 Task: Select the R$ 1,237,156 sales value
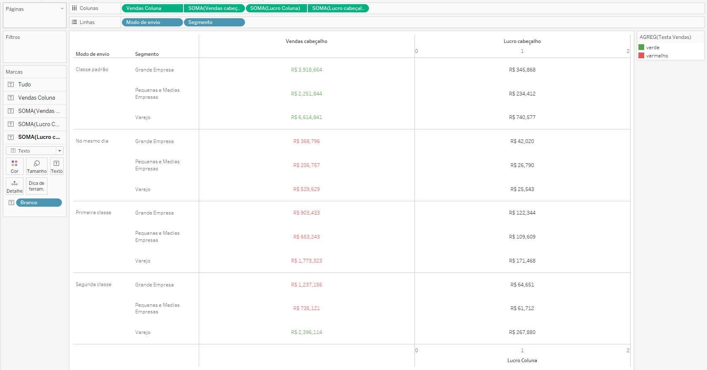307,285
